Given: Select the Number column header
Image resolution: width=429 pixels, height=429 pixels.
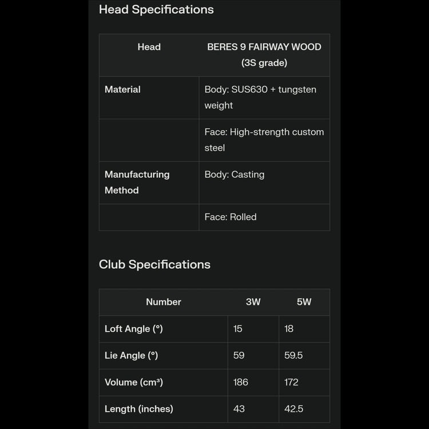Looking at the screenshot, I should tap(163, 302).
